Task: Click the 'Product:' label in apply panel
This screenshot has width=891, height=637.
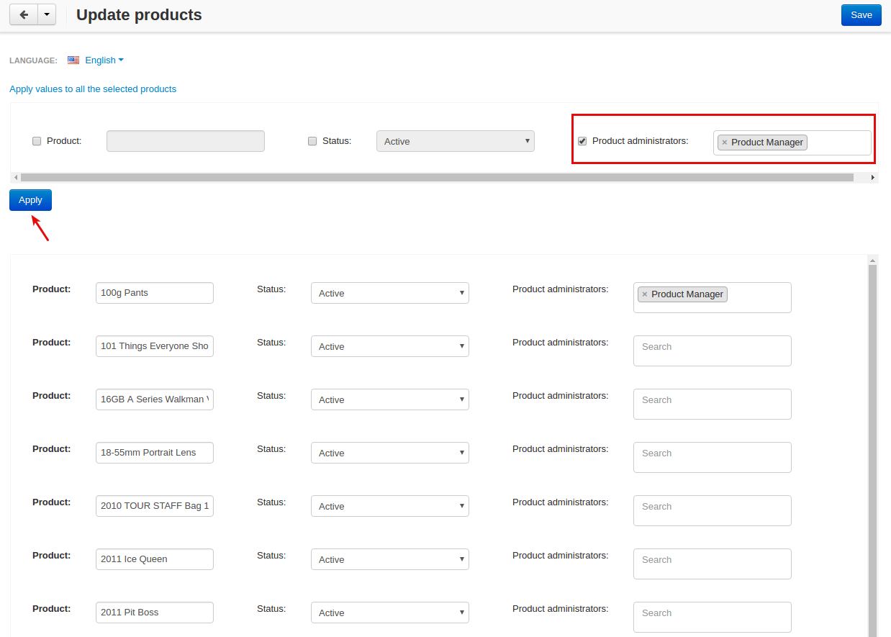Action: (x=64, y=141)
